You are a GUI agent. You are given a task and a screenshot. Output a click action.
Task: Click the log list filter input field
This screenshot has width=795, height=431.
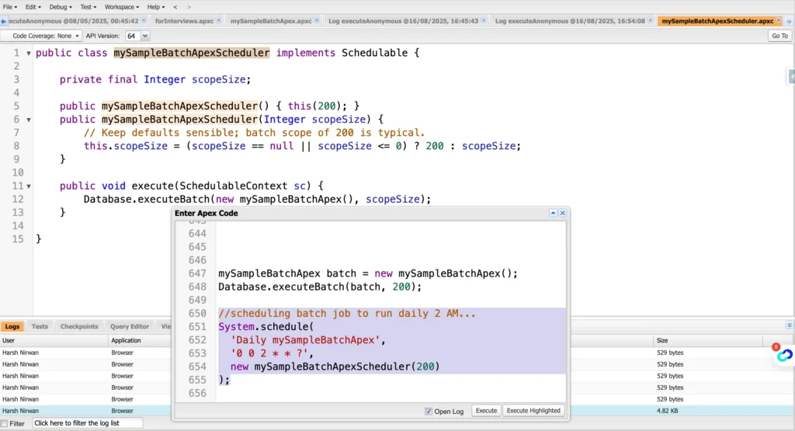(88, 423)
